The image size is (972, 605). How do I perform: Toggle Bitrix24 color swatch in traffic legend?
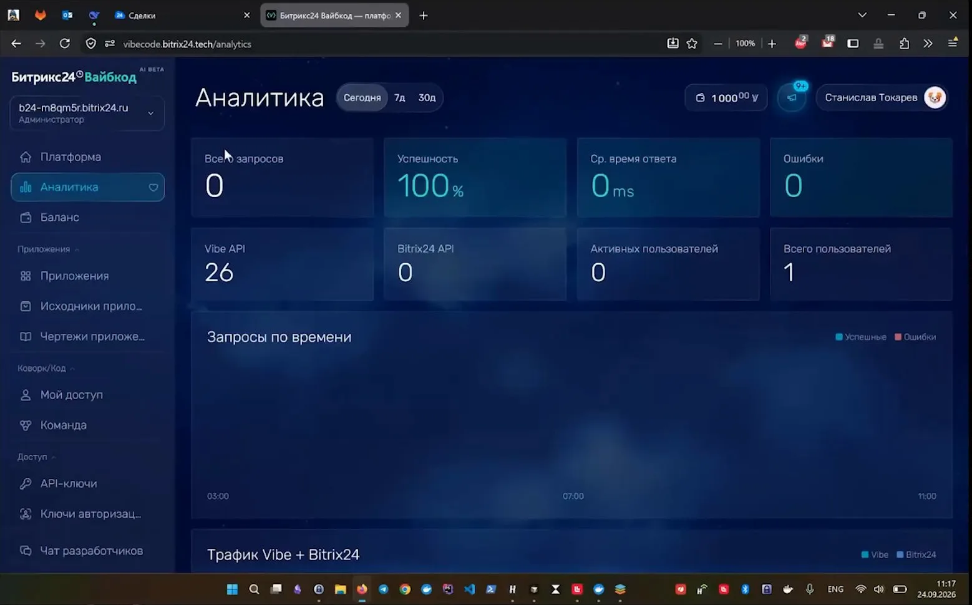click(900, 554)
